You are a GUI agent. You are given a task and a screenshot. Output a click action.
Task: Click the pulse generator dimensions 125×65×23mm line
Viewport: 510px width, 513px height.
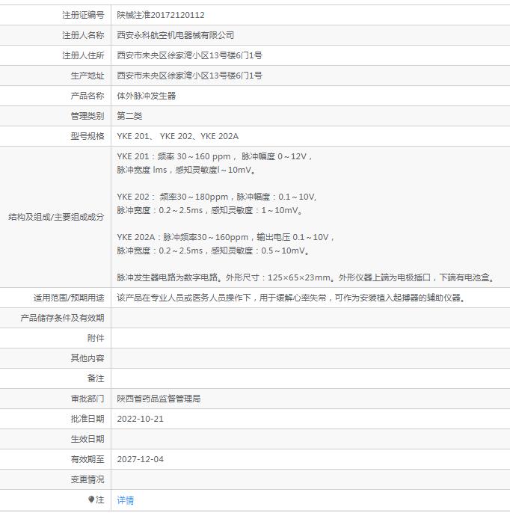coord(306,277)
